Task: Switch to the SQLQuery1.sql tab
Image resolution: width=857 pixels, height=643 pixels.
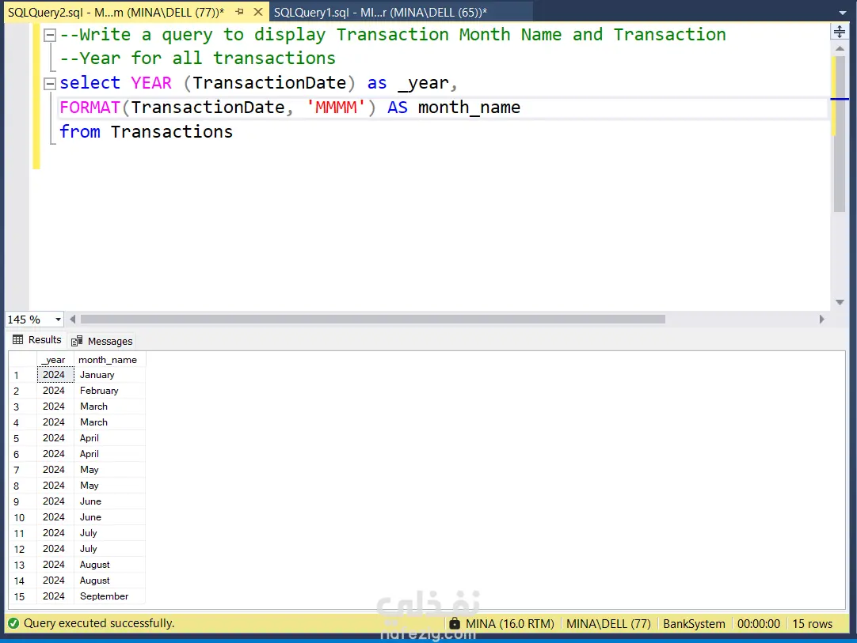Action: (x=380, y=12)
